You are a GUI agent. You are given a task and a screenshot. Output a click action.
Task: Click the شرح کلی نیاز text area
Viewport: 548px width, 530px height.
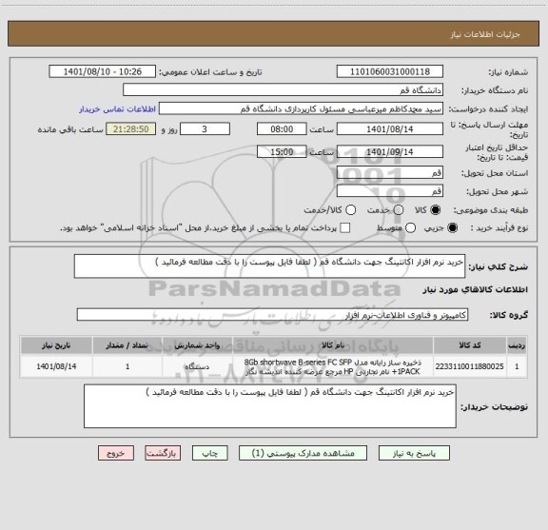click(269, 266)
